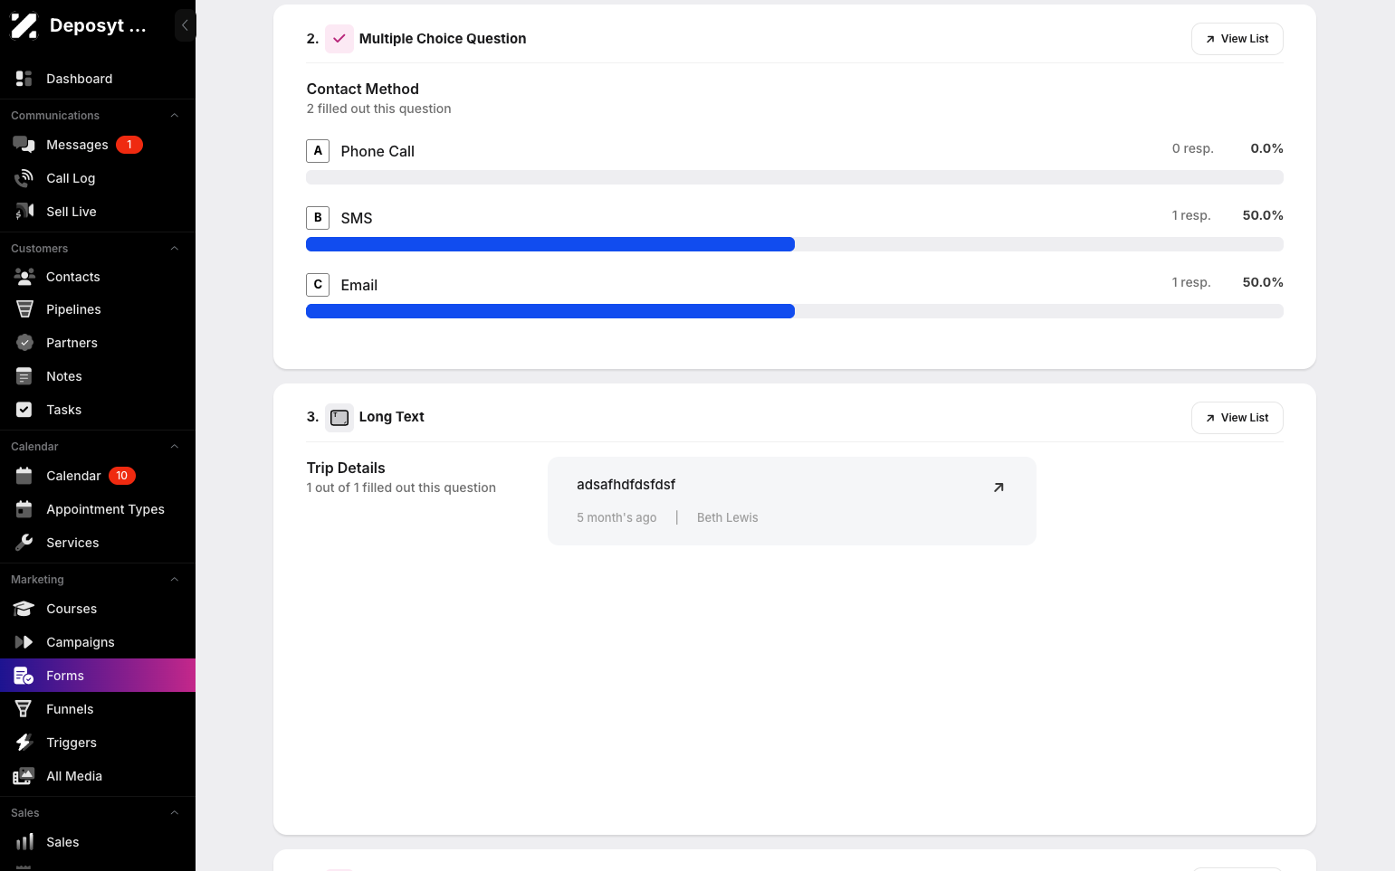Click the Sales bar chart icon

coord(24,842)
